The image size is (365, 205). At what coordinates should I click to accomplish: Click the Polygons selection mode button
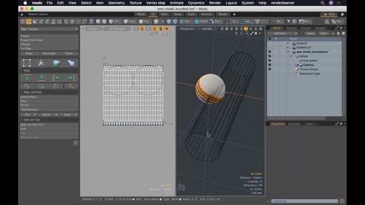pyautogui.click(x=145, y=22)
